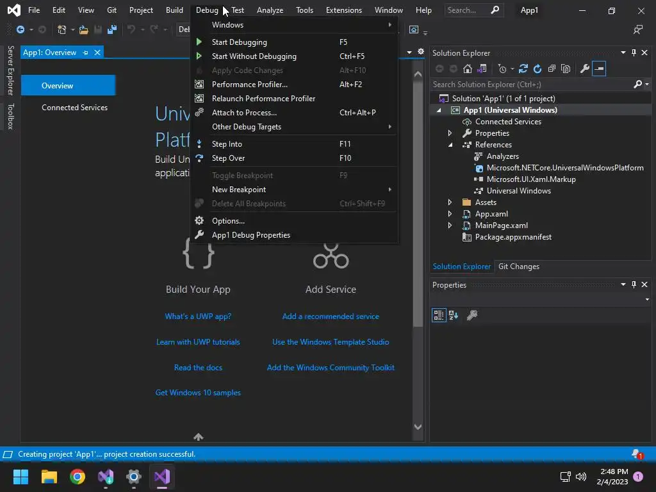The height and width of the screenshot is (492, 656).
Task: Click the New Project toolbar icon
Action: [x=62, y=29]
